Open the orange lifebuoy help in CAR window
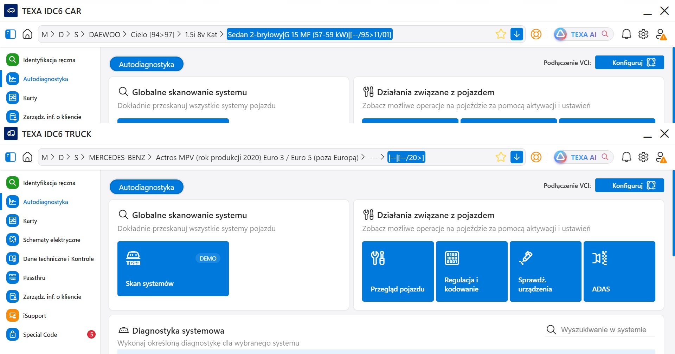This screenshot has width=675, height=354. (x=536, y=34)
